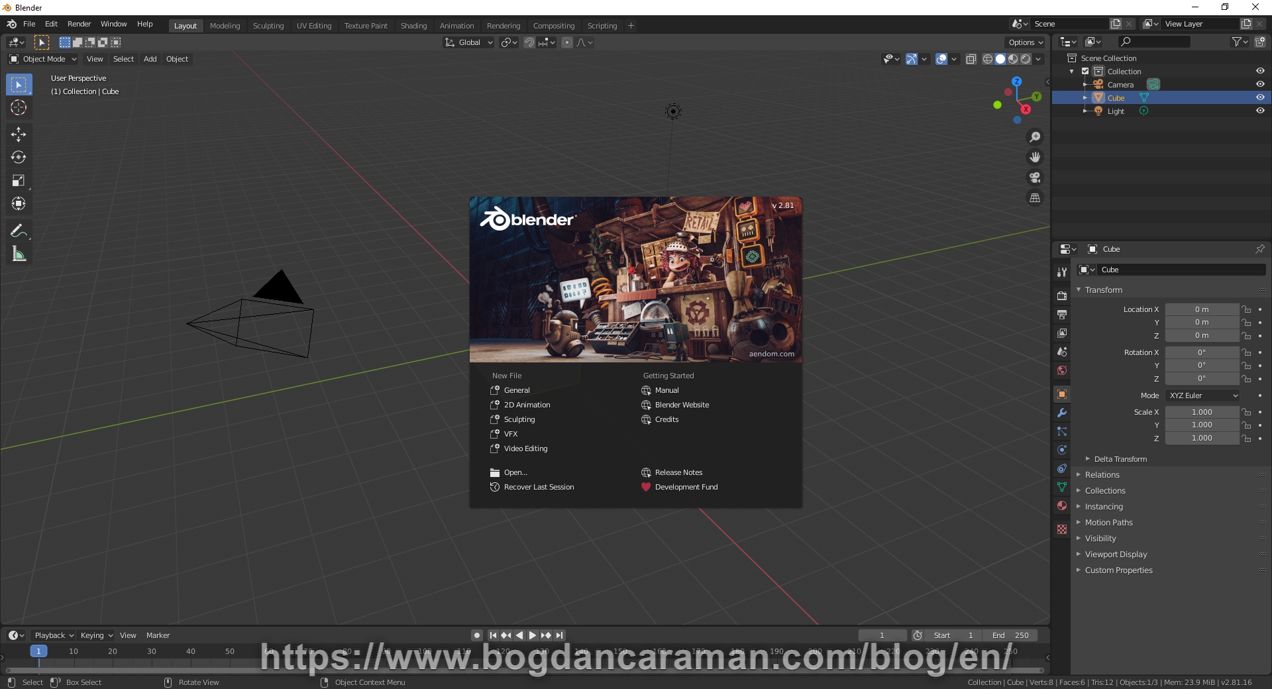Select the Transform tool
Viewport: 1272px width, 689px height.
coord(19,203)
